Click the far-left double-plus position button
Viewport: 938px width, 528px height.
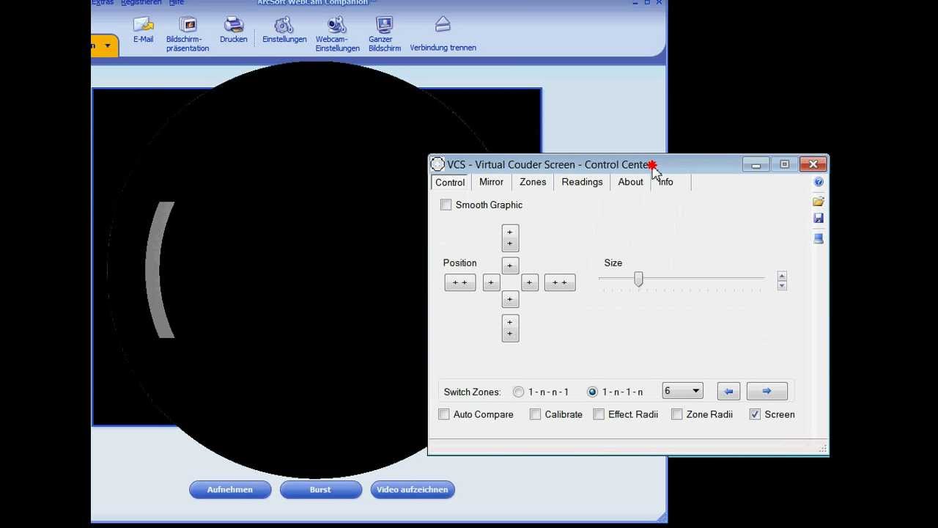click(x=459, y=282)
